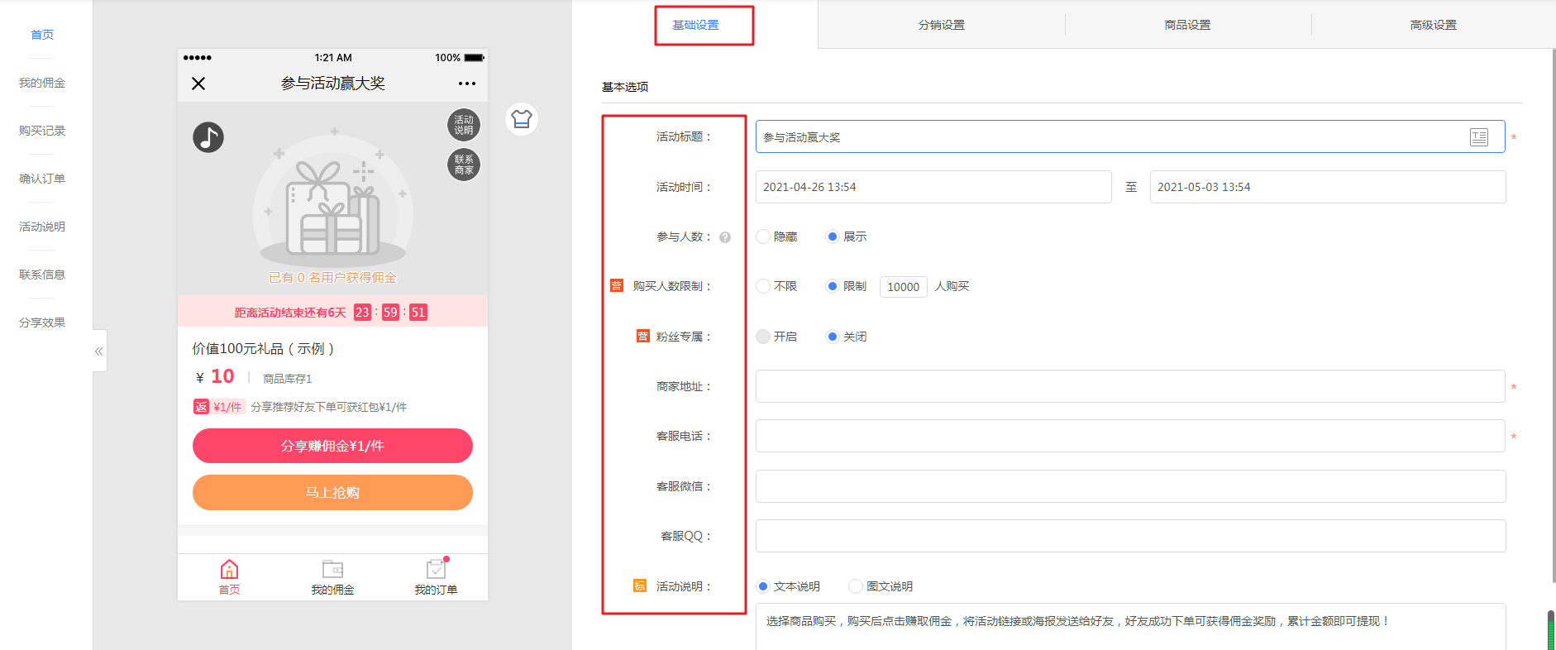Open the three-dot menu in phone header
Viewport: 1556px width, 650px height.
[467, 84]
